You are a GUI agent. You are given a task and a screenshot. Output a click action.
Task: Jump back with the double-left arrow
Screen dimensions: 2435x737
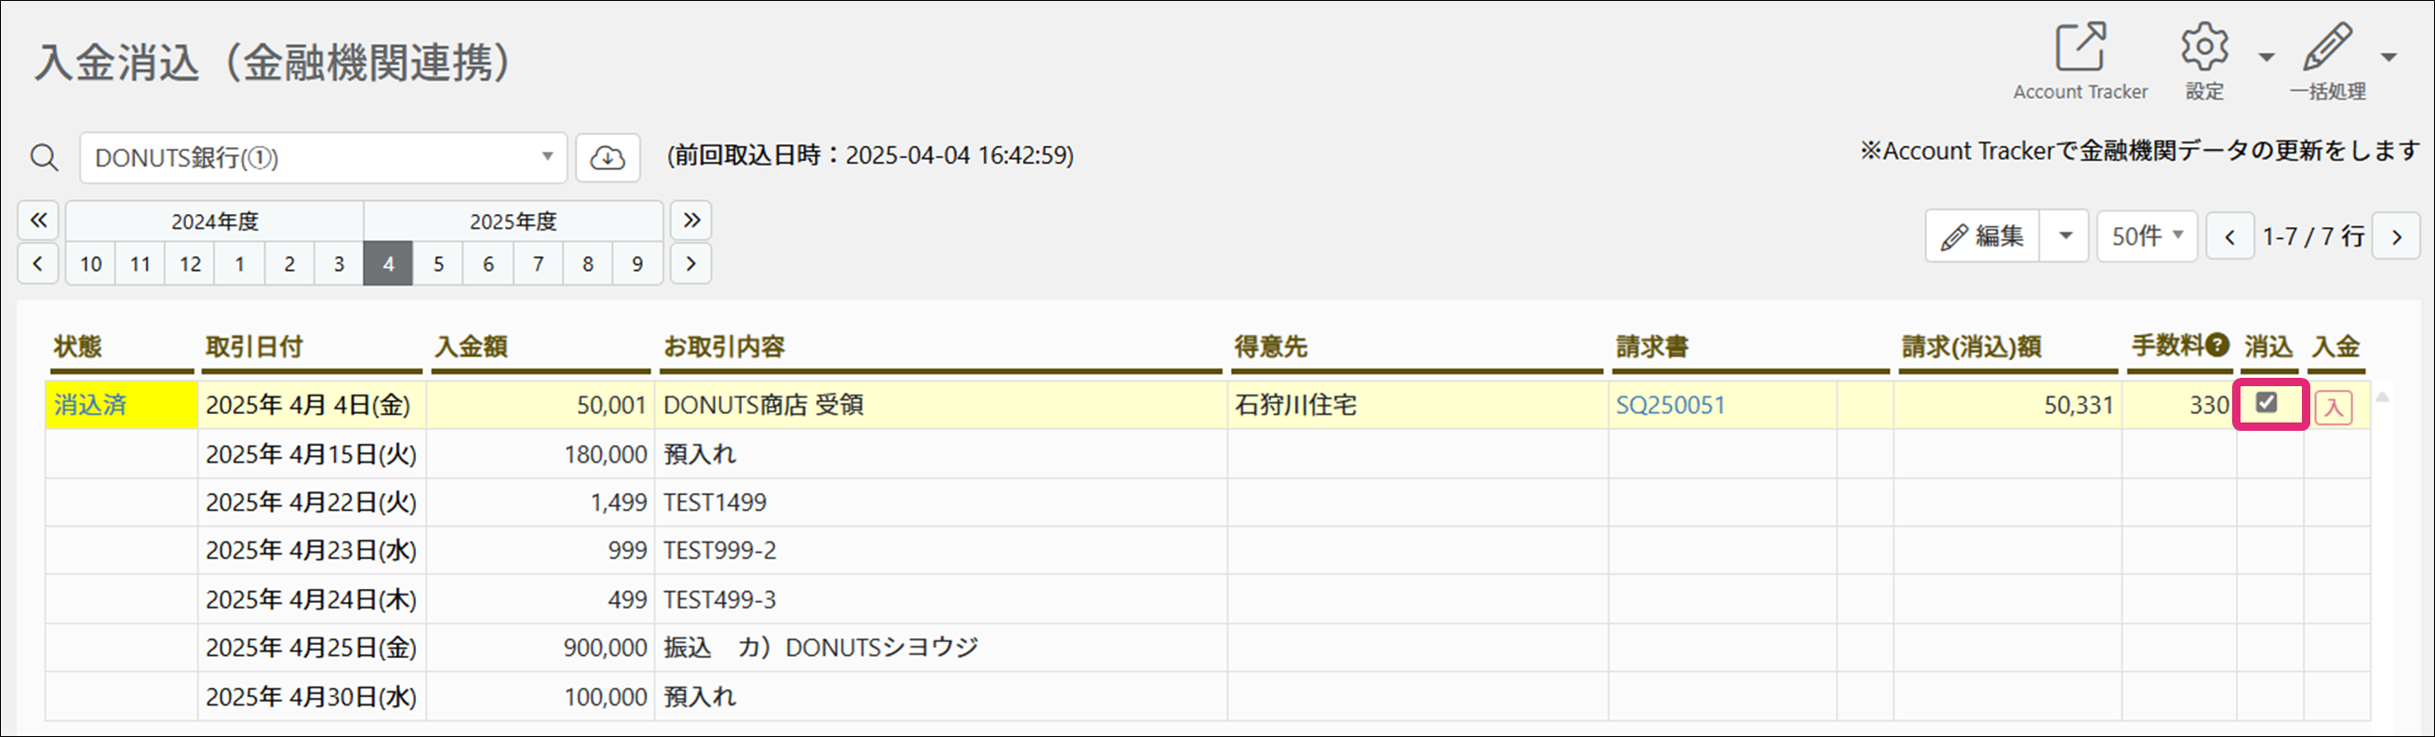coord(38,221)
